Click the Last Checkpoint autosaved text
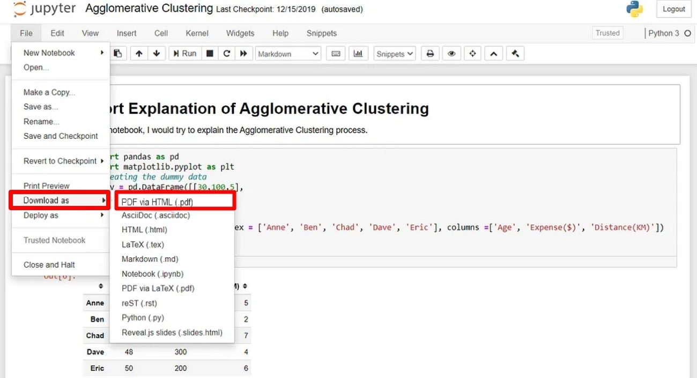The width and height of the screenshot is (697, 378). [x=290, y=9]
